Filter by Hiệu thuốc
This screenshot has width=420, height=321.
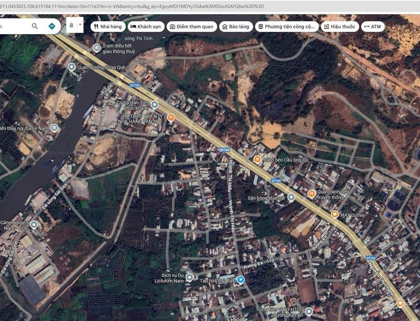340,27
